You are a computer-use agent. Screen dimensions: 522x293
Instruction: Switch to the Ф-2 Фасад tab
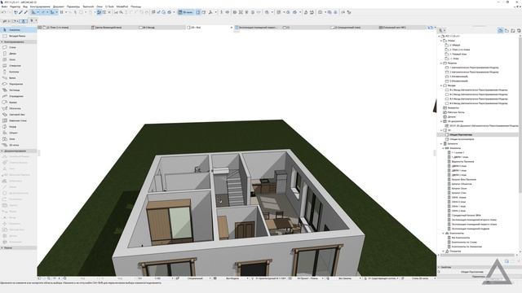148,28
